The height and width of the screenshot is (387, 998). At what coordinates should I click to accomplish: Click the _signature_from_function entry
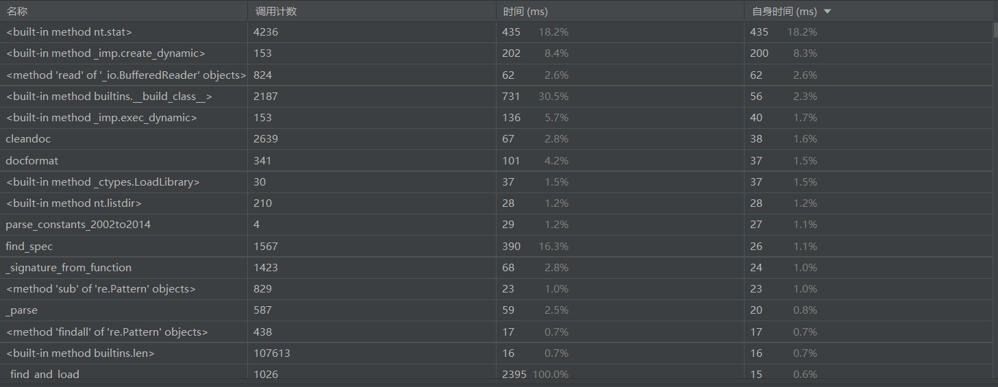click(68, 268)
